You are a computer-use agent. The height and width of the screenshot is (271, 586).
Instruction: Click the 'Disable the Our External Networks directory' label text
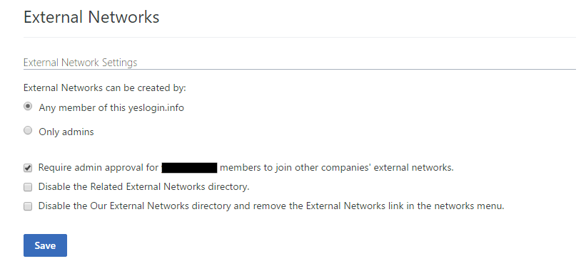coord(134,206)
